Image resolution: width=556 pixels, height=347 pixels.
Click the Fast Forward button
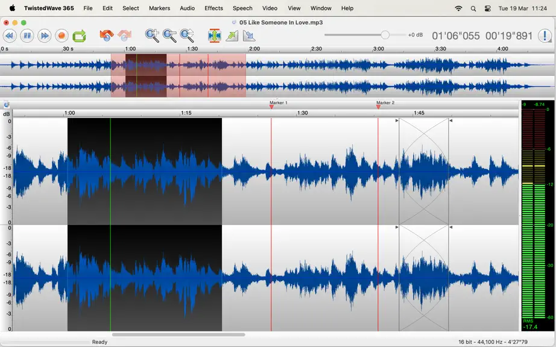(x=45, y=36)
